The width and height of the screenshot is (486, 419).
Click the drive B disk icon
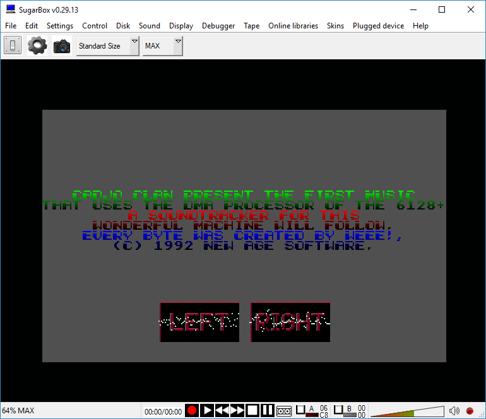(x=338, y=410)
